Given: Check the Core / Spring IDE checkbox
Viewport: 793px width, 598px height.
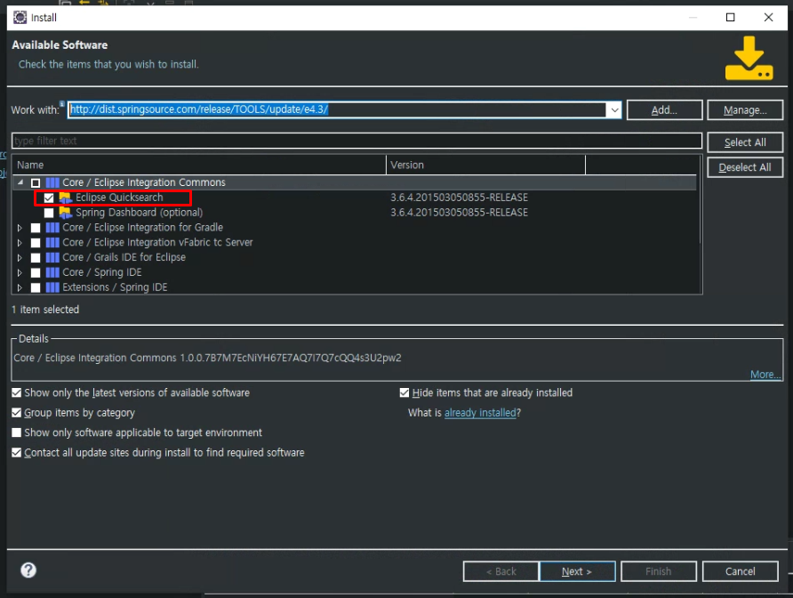Looking at the screenshot, I should pyautogui.click(x=36, y=272).
